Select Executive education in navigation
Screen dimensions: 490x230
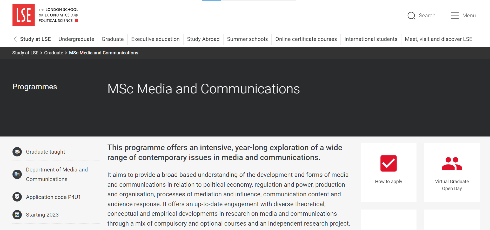(x=155, y=39)
